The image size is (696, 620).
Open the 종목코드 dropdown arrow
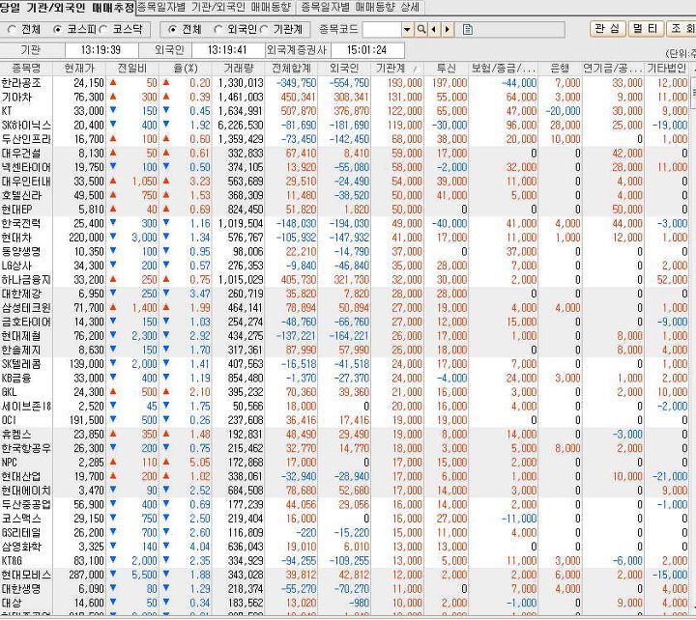[x=407, y=30]
